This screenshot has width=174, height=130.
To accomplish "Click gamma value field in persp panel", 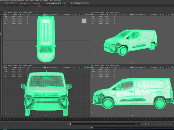I will [x=169, y=14].
